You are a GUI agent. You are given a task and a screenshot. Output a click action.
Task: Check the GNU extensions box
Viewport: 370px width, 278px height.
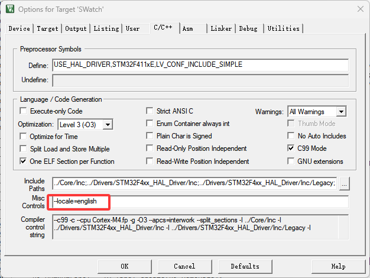pyautogui.click(x=291, y=161)
